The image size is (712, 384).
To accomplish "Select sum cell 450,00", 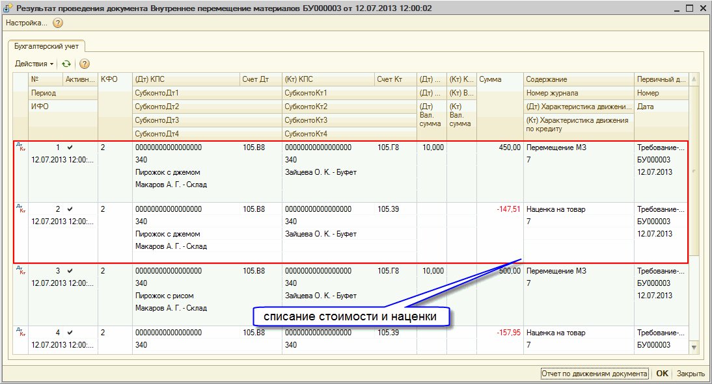I will [510, 147].
